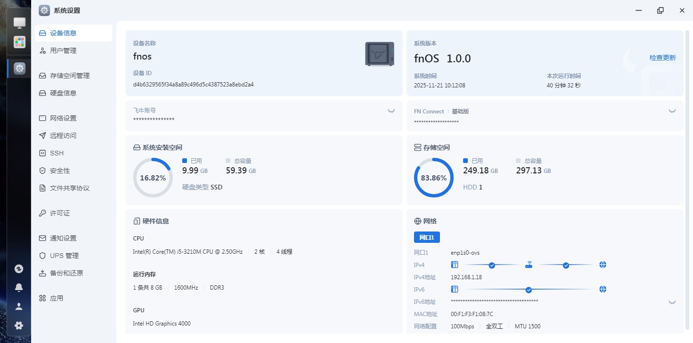The height and width of the screenshot is (343, 693).
Task: Click the user profile icon in dock
Action: 19,307
